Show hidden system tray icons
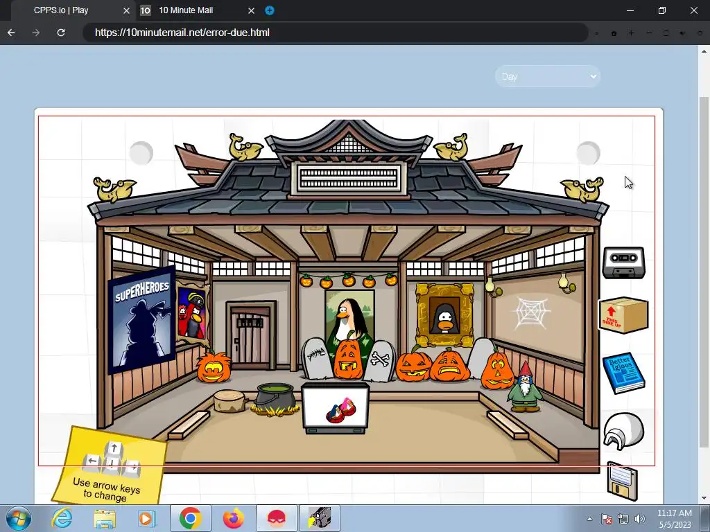 pyautogui.click(x=589, y=519)
